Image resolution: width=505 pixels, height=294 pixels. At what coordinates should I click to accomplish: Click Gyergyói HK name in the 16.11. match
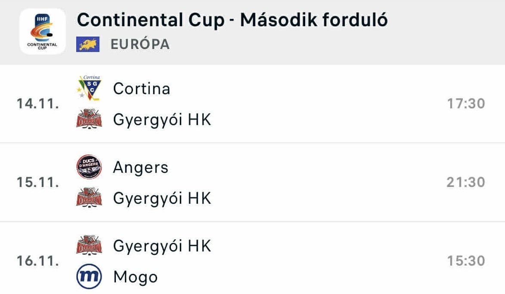coord(162,246)
